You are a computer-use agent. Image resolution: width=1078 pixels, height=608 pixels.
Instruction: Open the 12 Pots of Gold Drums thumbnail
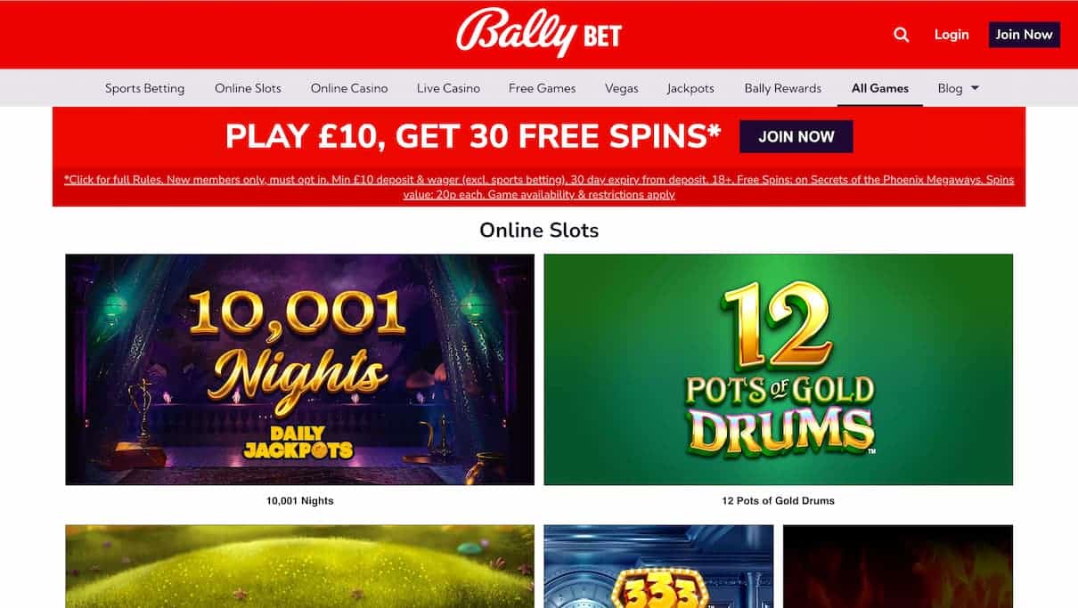778,369
